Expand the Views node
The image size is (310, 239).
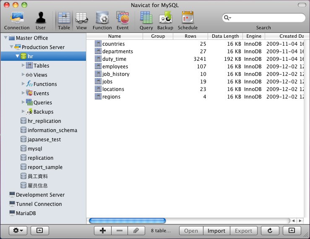[x=23, y=74]
